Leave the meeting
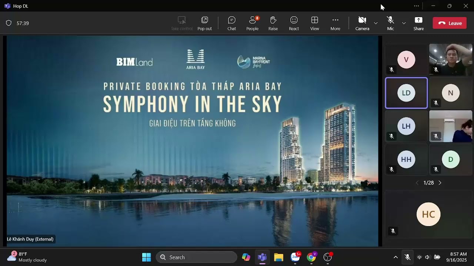This screenshot has height=266, width=474. [x=450, y=23]
